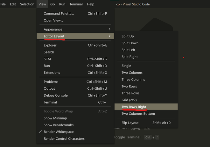Select Two Rows Right layout
Viewport: 210px width, 147px height.
pyautogui.click(x=146, y=107)
